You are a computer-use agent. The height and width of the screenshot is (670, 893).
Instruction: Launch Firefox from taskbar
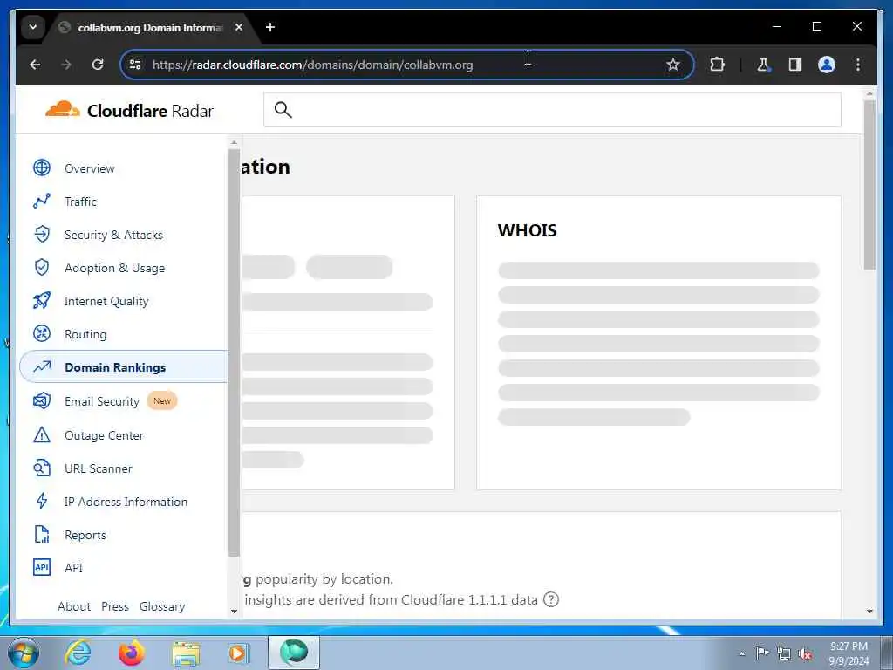coord(131,653)
